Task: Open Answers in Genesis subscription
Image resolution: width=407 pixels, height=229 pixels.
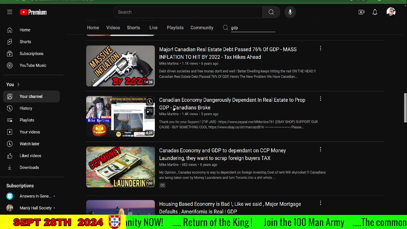Action: coord(32,196)
